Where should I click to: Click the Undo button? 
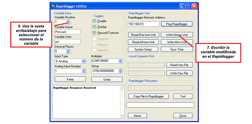click(107, 80)
